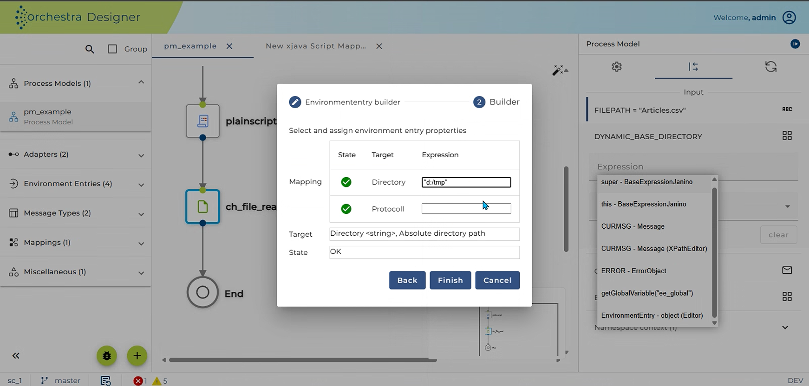Click the Back button in dialog

[x=407, y=280]
